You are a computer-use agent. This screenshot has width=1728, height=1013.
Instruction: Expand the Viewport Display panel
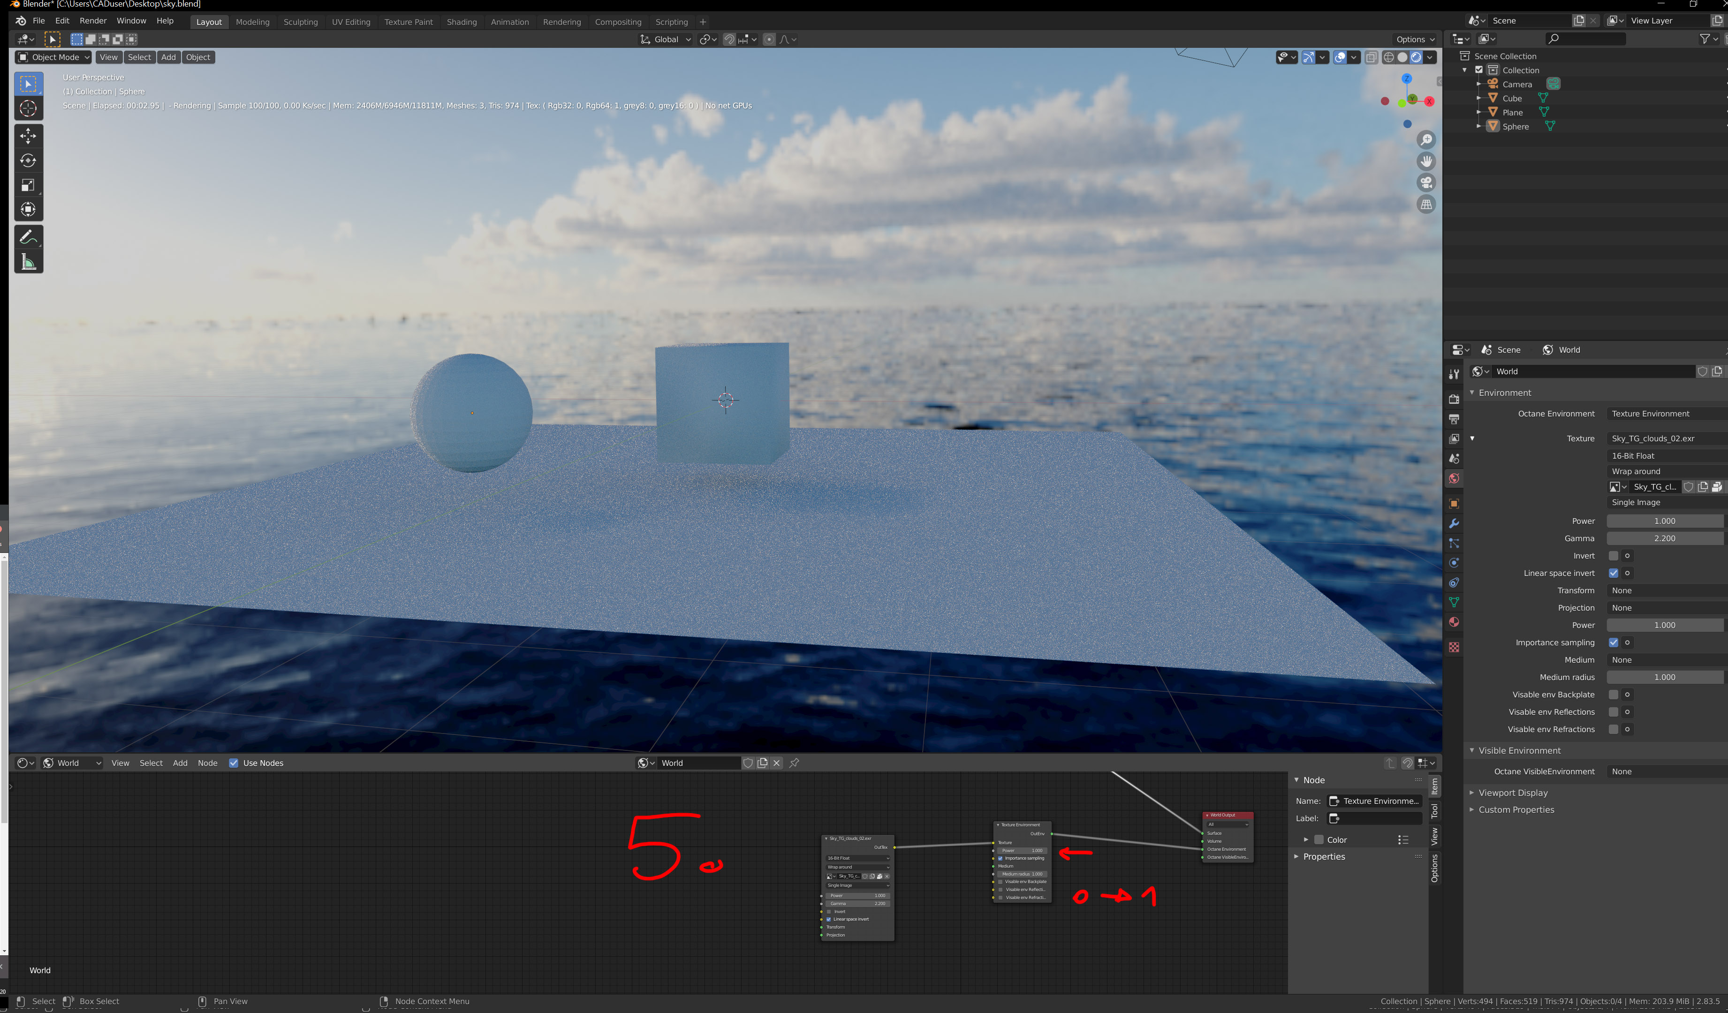(1513, 792)
